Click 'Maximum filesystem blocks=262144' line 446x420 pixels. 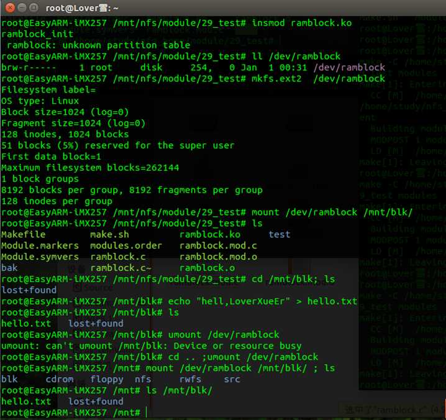tap(90, 168)
